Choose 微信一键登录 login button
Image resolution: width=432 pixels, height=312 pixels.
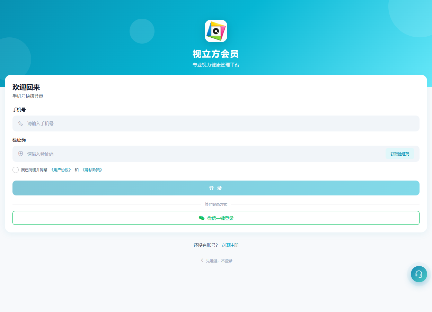tap(216, 218)
